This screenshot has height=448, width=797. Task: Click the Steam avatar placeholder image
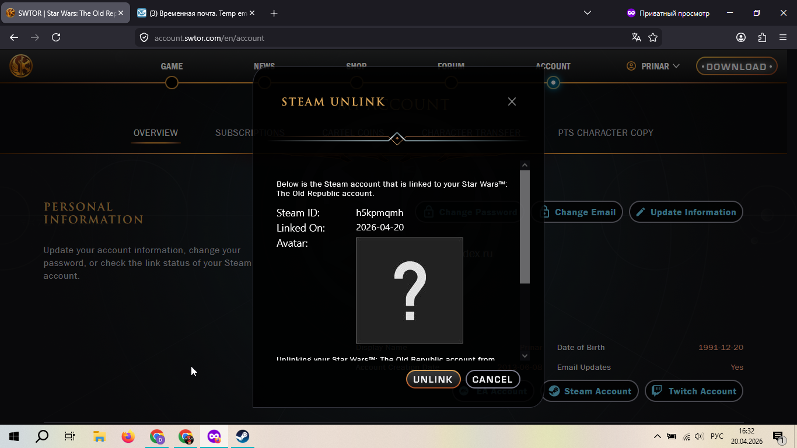[x=410, y=290]
